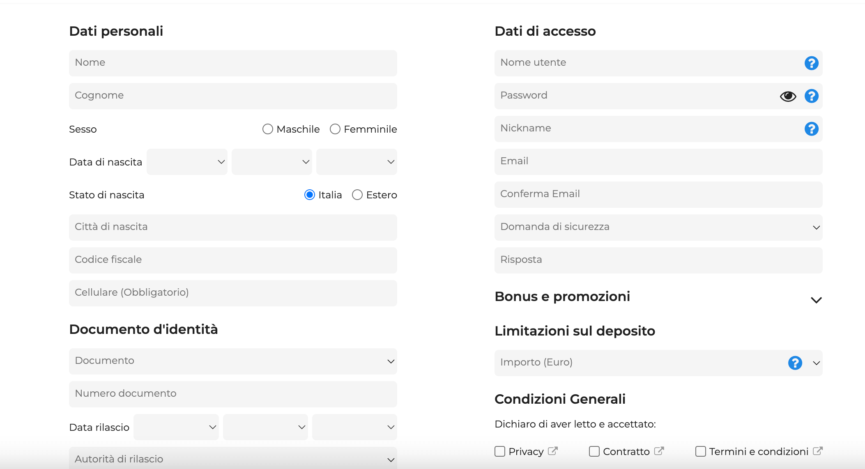Click the help icon next to Password field

811,96
